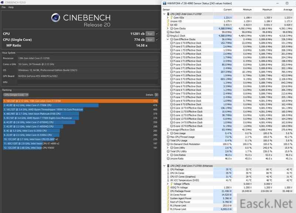Screen dimensions: 296x213
Task: Click the thermometer icon beside CPU Package
Action: (x=168, y=169)
